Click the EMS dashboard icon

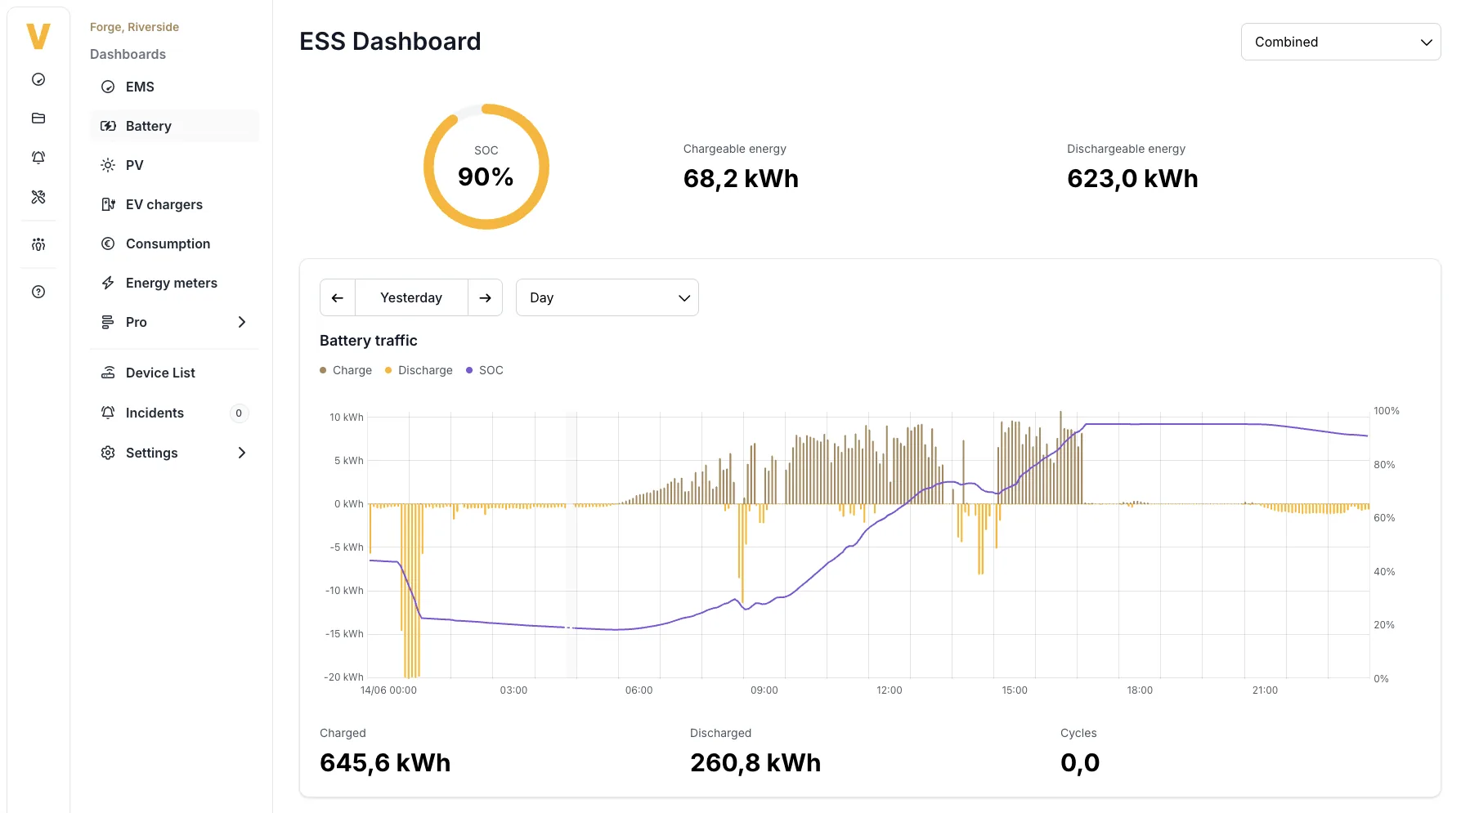click(108, 87)
